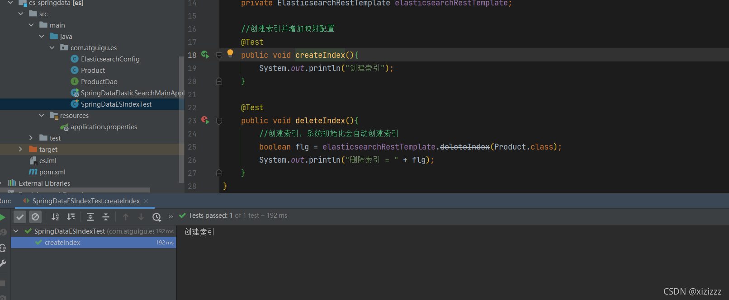This screenshot has height=300, width=729.
Task: Collapse the resources folder
Action: (x=42, y=115)
